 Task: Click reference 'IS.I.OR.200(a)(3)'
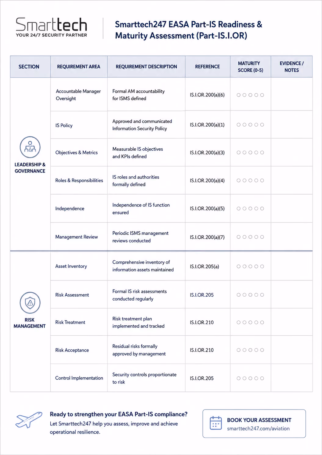tap(207, 153)
